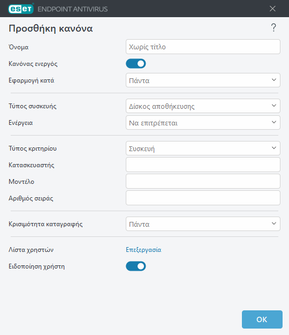This screenshot has width=289, height=335.
Task: Toggle the 'Κανόνας ενεργός' switch
Action: click(x=136, y=64)
